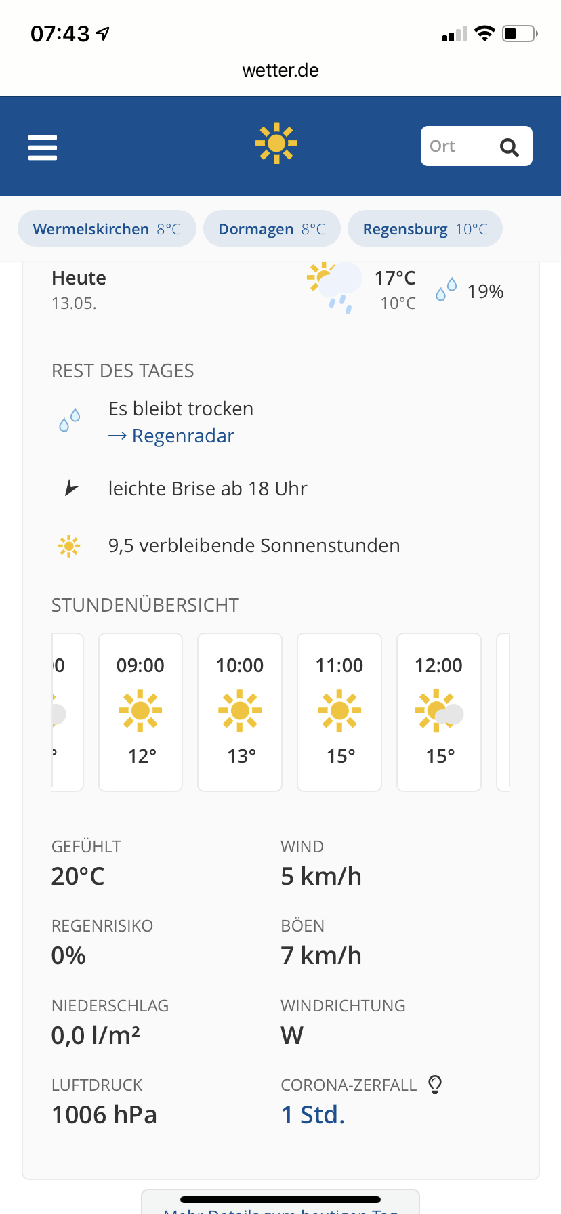Tap the raindrop icon beside Es bleibt trocken
Screen dimensions: 561x1214
pyautogui.click(x=69, y=421)
